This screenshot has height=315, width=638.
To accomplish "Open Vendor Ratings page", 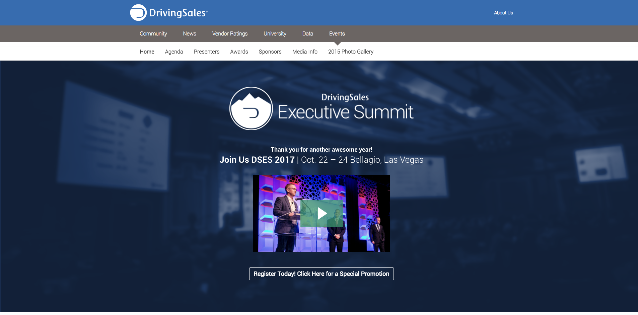I will [x=230, y=34].
